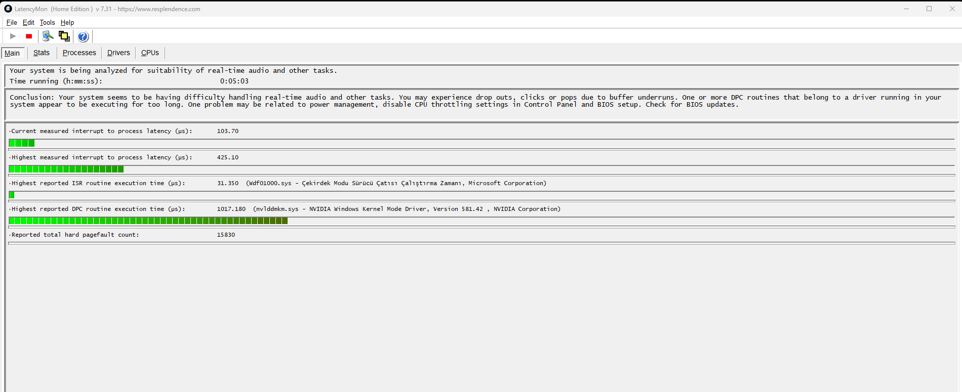Open the Edit menu

point(28,22)
